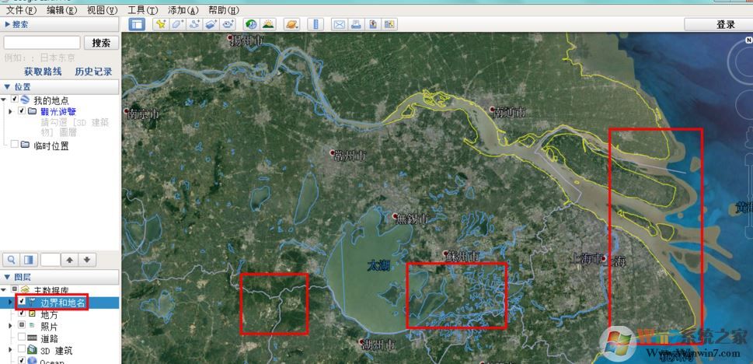753x364 pixels.
Task: Click the 我的地点 globe icon
Action: click(x=26, y=100)
